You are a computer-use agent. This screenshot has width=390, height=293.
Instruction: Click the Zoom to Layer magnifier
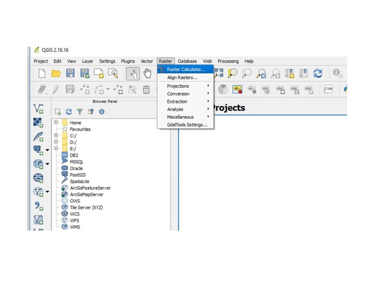click(x=247, y=73)
